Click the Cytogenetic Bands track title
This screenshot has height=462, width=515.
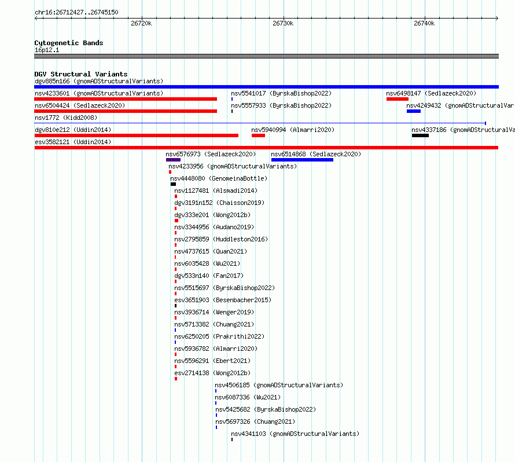pyautogui.click(x=69, y=43)
